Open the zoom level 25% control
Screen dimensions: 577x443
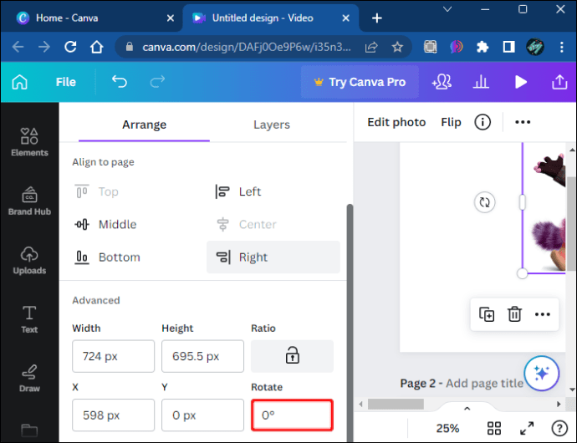coord(447,428)
